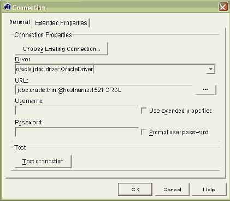Open Help for connection settings
The height and width of the screenshot is (201, 230).
click(209, 189)
